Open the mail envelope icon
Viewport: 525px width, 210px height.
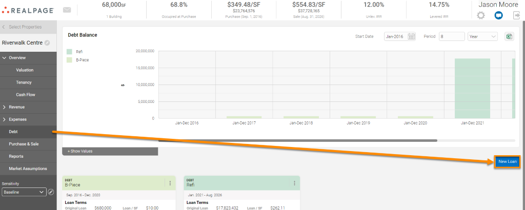click(x=67, y=10)
